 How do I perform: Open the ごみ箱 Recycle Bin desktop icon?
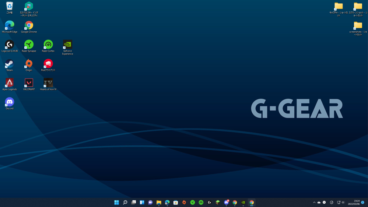(9, 8)
